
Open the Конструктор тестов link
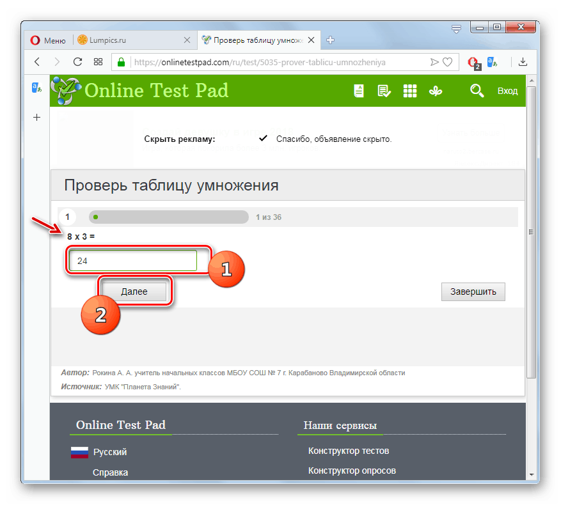coord(349,451)
